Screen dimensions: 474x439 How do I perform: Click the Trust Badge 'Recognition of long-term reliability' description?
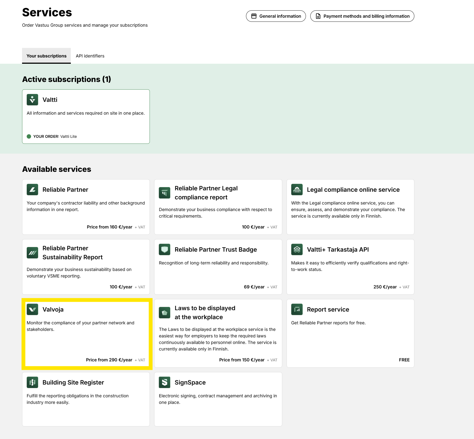214,263
